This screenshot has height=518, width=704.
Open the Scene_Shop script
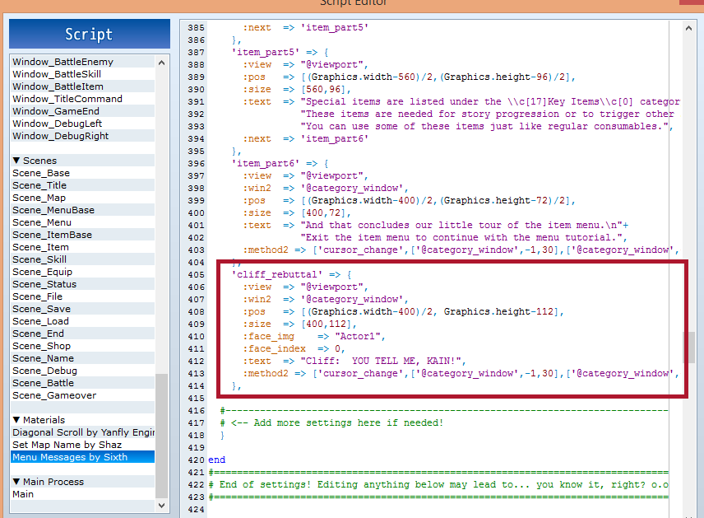click(82, 346)
